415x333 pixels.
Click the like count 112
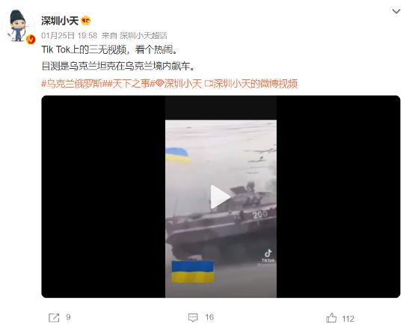[x=348, y=319]
